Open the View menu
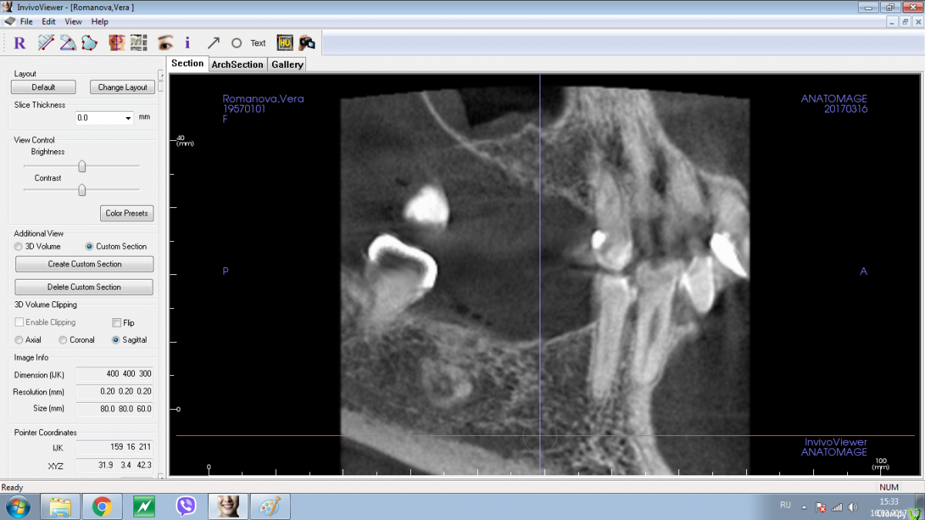 click(73, 22)
